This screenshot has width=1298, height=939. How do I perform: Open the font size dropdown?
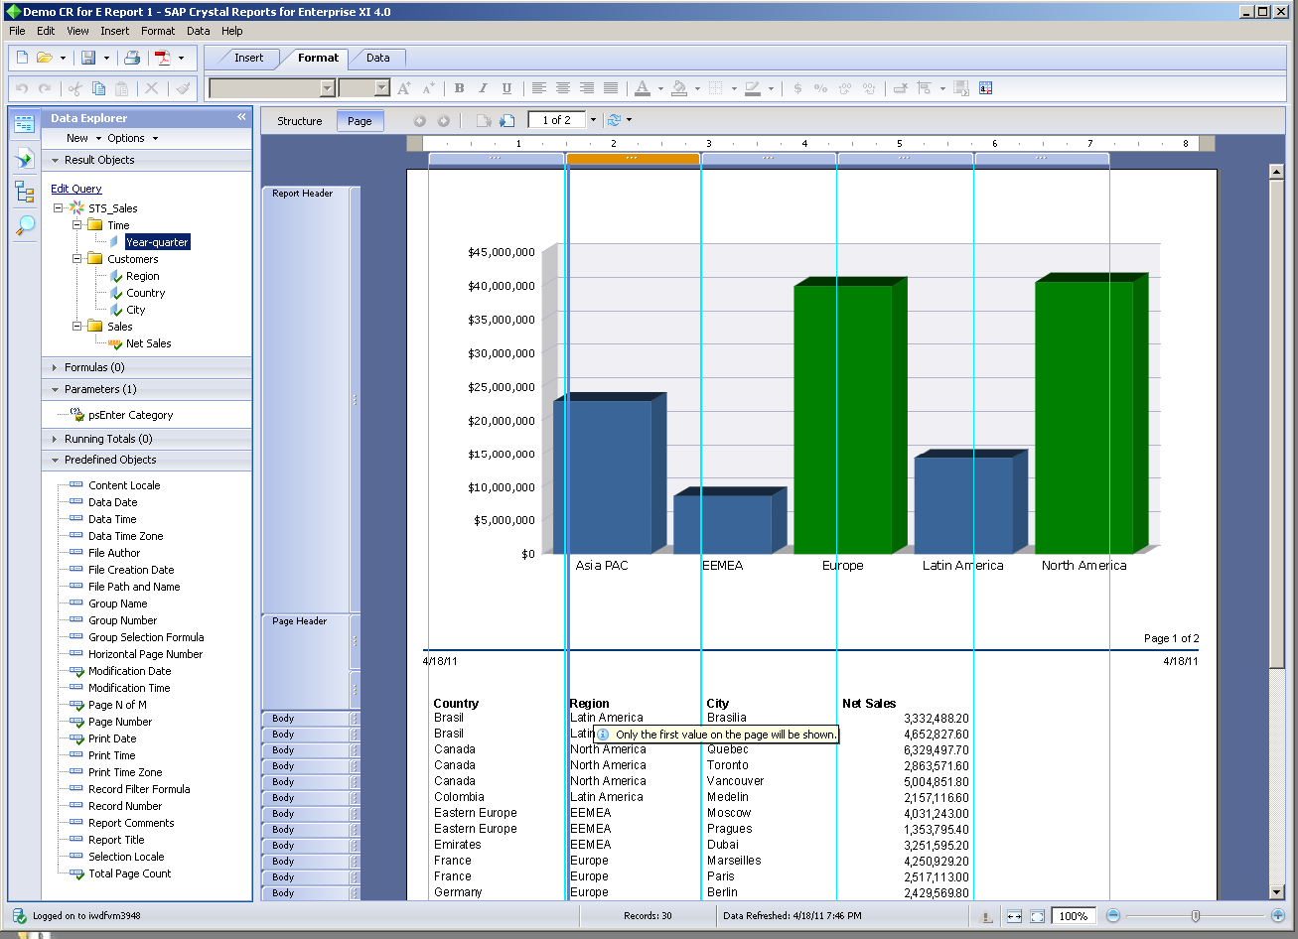pyautogui.click(x=381, y=88)
